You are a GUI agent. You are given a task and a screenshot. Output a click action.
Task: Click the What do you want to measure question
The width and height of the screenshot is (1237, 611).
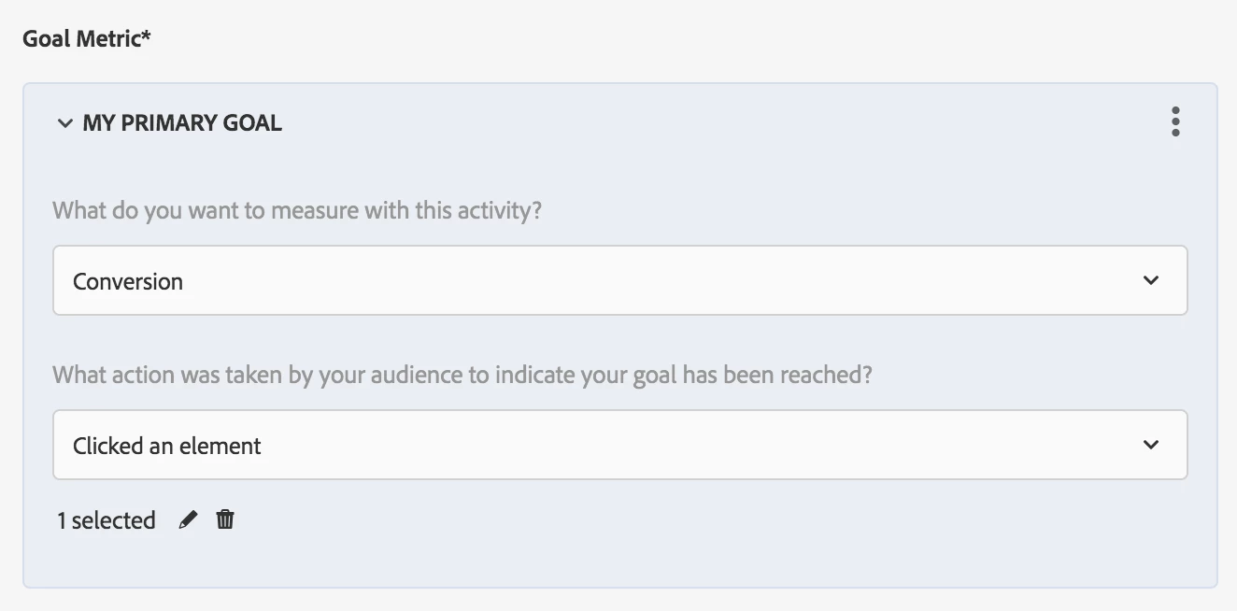click(297, 210)
